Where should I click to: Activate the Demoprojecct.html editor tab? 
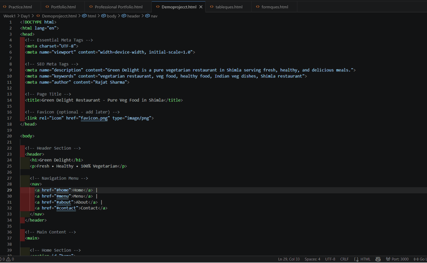coord(179,7)
